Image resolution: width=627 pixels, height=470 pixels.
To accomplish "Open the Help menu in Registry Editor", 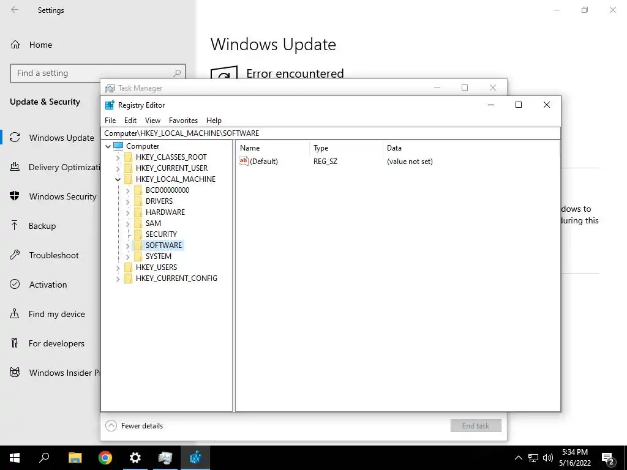I will click(214, 121).
